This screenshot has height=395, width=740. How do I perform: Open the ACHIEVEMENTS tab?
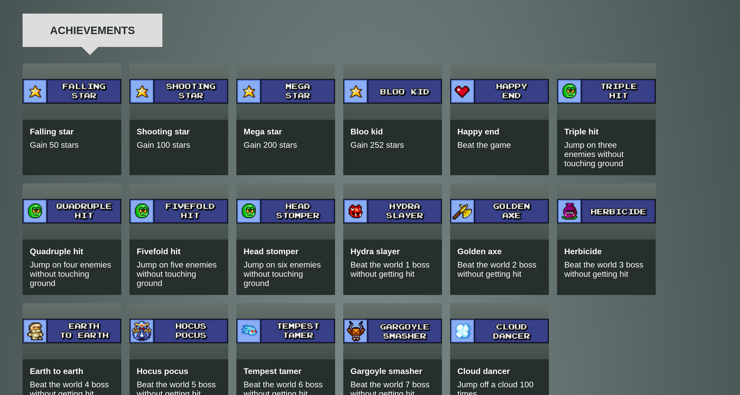[x=92, y=30]
